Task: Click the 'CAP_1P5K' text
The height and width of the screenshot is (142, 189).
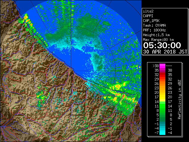Action: point(151,21)
